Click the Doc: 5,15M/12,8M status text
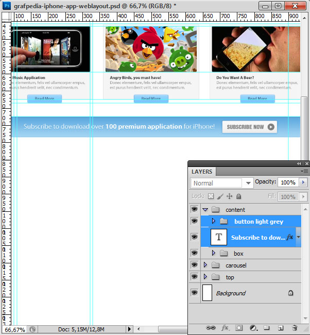Image resolution: width=310 pixels, height=335 pixels. pos(81,329)
